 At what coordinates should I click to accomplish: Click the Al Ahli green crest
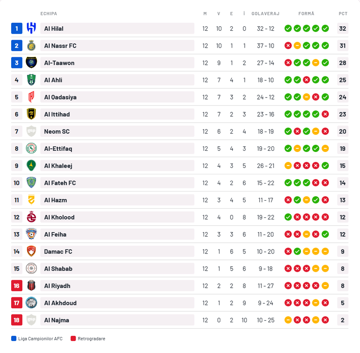[31, 80]
